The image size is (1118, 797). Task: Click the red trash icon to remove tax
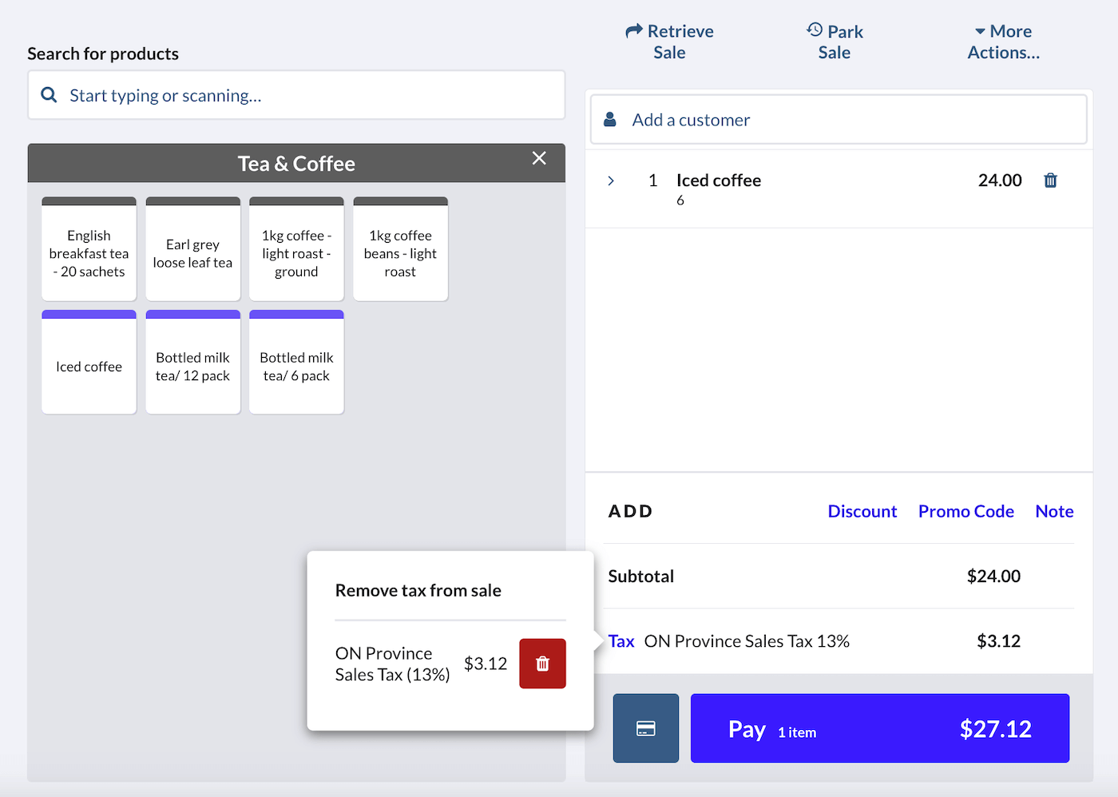(542, 664)
